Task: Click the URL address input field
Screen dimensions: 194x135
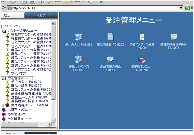Action: (x=96, y=8)
